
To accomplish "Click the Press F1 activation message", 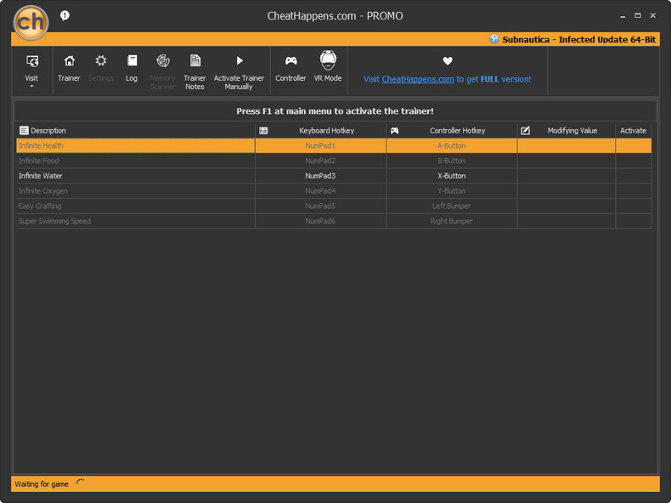I will (x=335, y=111).
